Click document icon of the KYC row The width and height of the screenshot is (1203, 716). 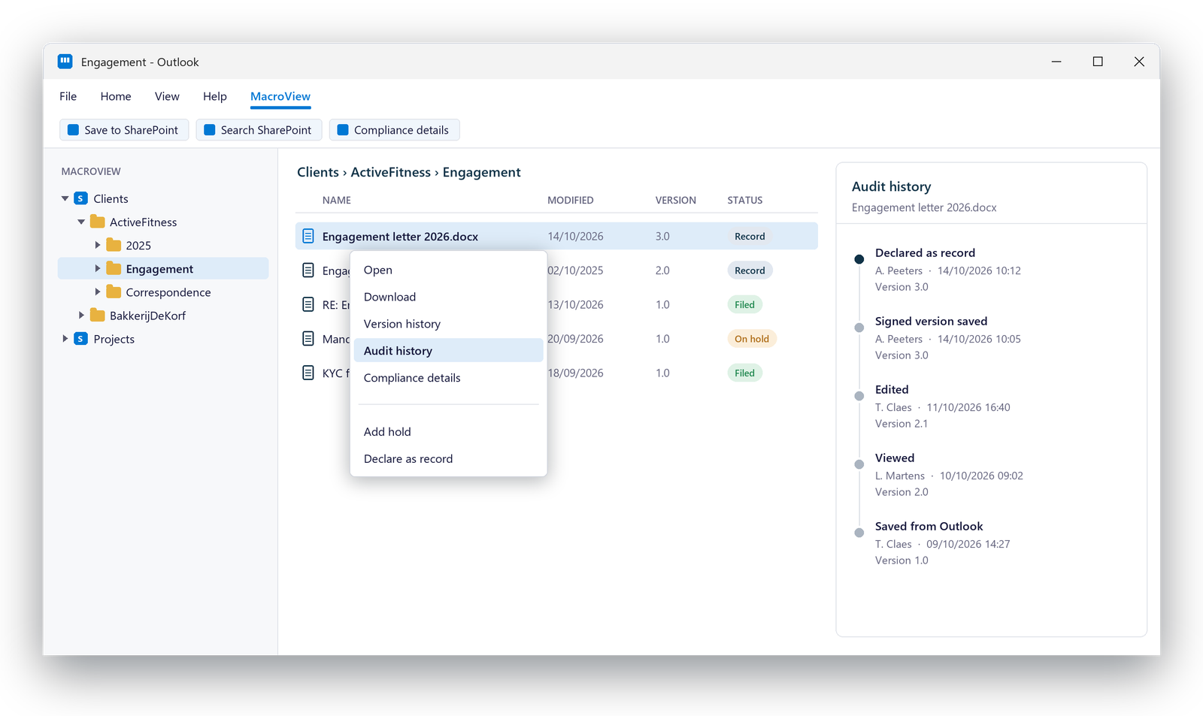308,373
